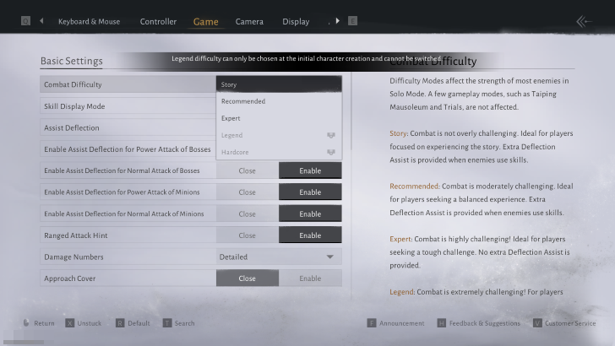Open the Camera settings tab
This screenshot has height=346, width=615.
point(249,22)
